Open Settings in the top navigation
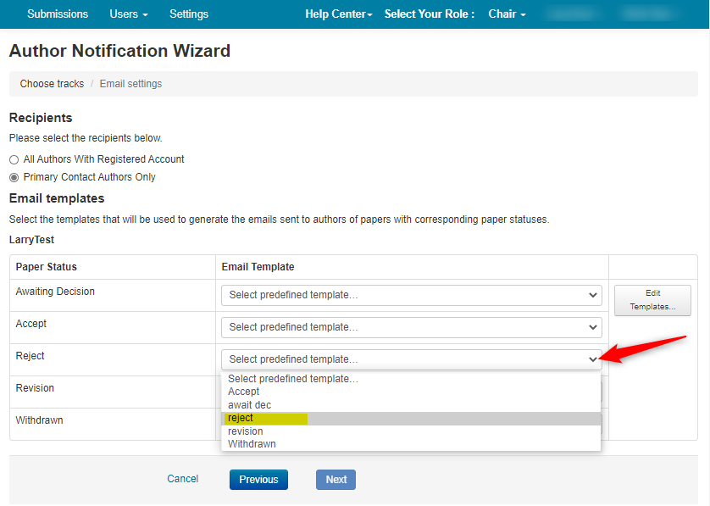The image size is (710, 506). click(188, 14)
